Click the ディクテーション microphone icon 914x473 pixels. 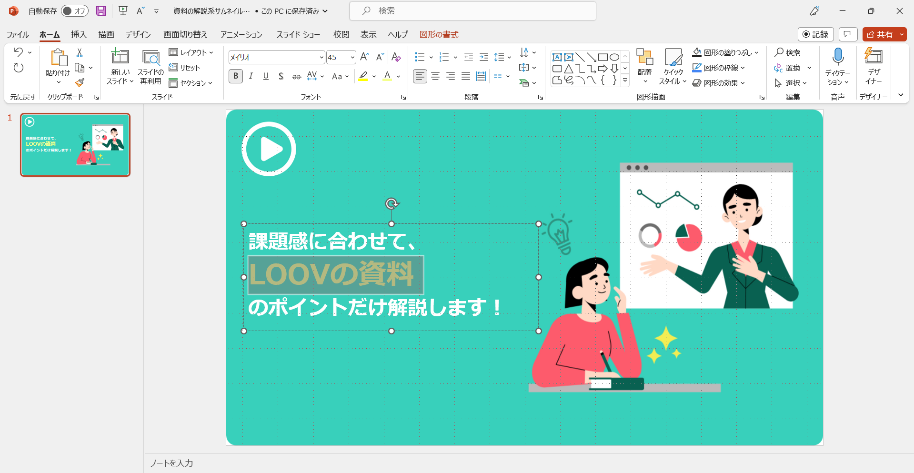coord(838,57)
